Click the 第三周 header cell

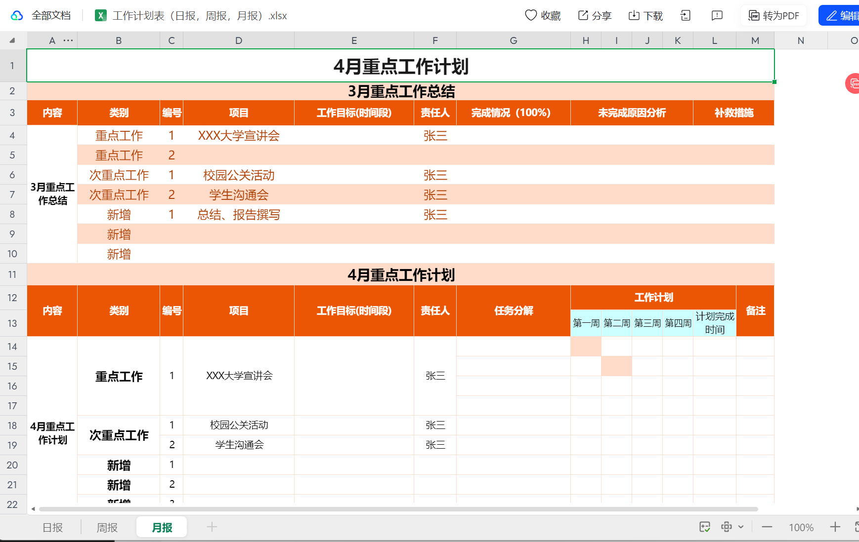[647, 323]
